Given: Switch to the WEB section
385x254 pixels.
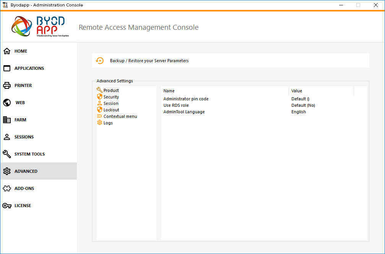Looking at the screenshot, I should click(x=39, y=103).
